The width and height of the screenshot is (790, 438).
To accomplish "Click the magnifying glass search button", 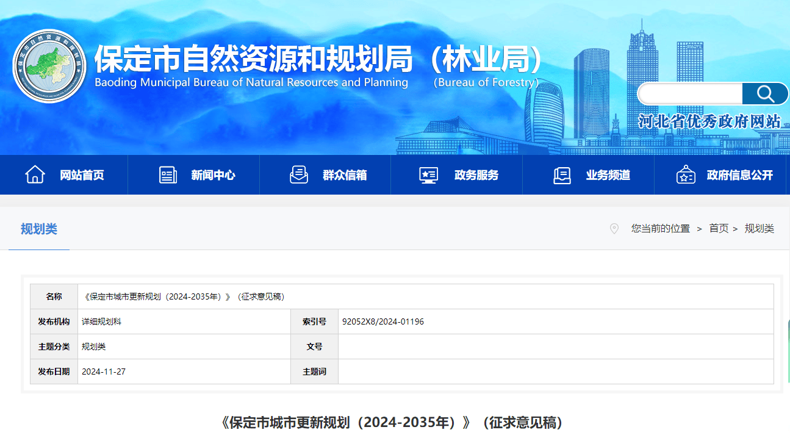I will tap(765, 94).
